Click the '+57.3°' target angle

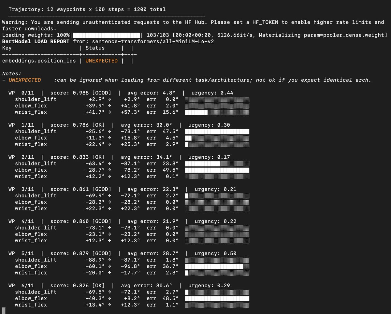pyautogui.click(x=130, y=112)
